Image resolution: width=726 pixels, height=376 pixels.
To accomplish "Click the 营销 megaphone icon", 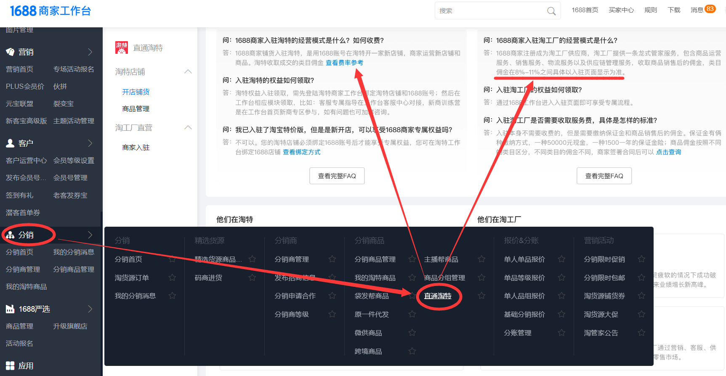I will (10, 52).
